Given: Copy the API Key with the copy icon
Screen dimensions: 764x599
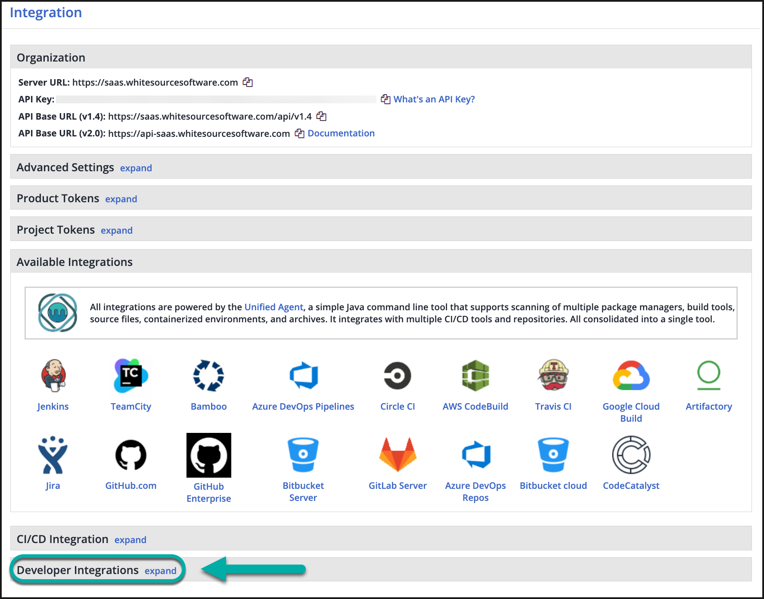Looking at the screenshot, I should (x=385, y=99).
